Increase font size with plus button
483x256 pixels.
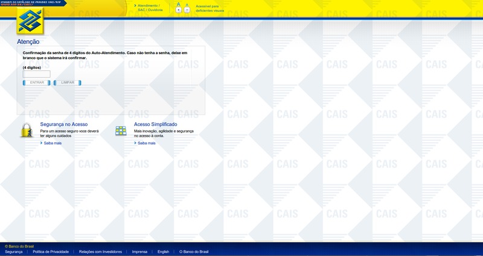click(178, 10)
